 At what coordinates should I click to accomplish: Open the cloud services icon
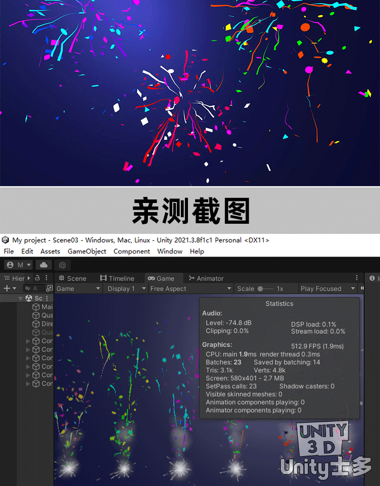tap(44, 265)
